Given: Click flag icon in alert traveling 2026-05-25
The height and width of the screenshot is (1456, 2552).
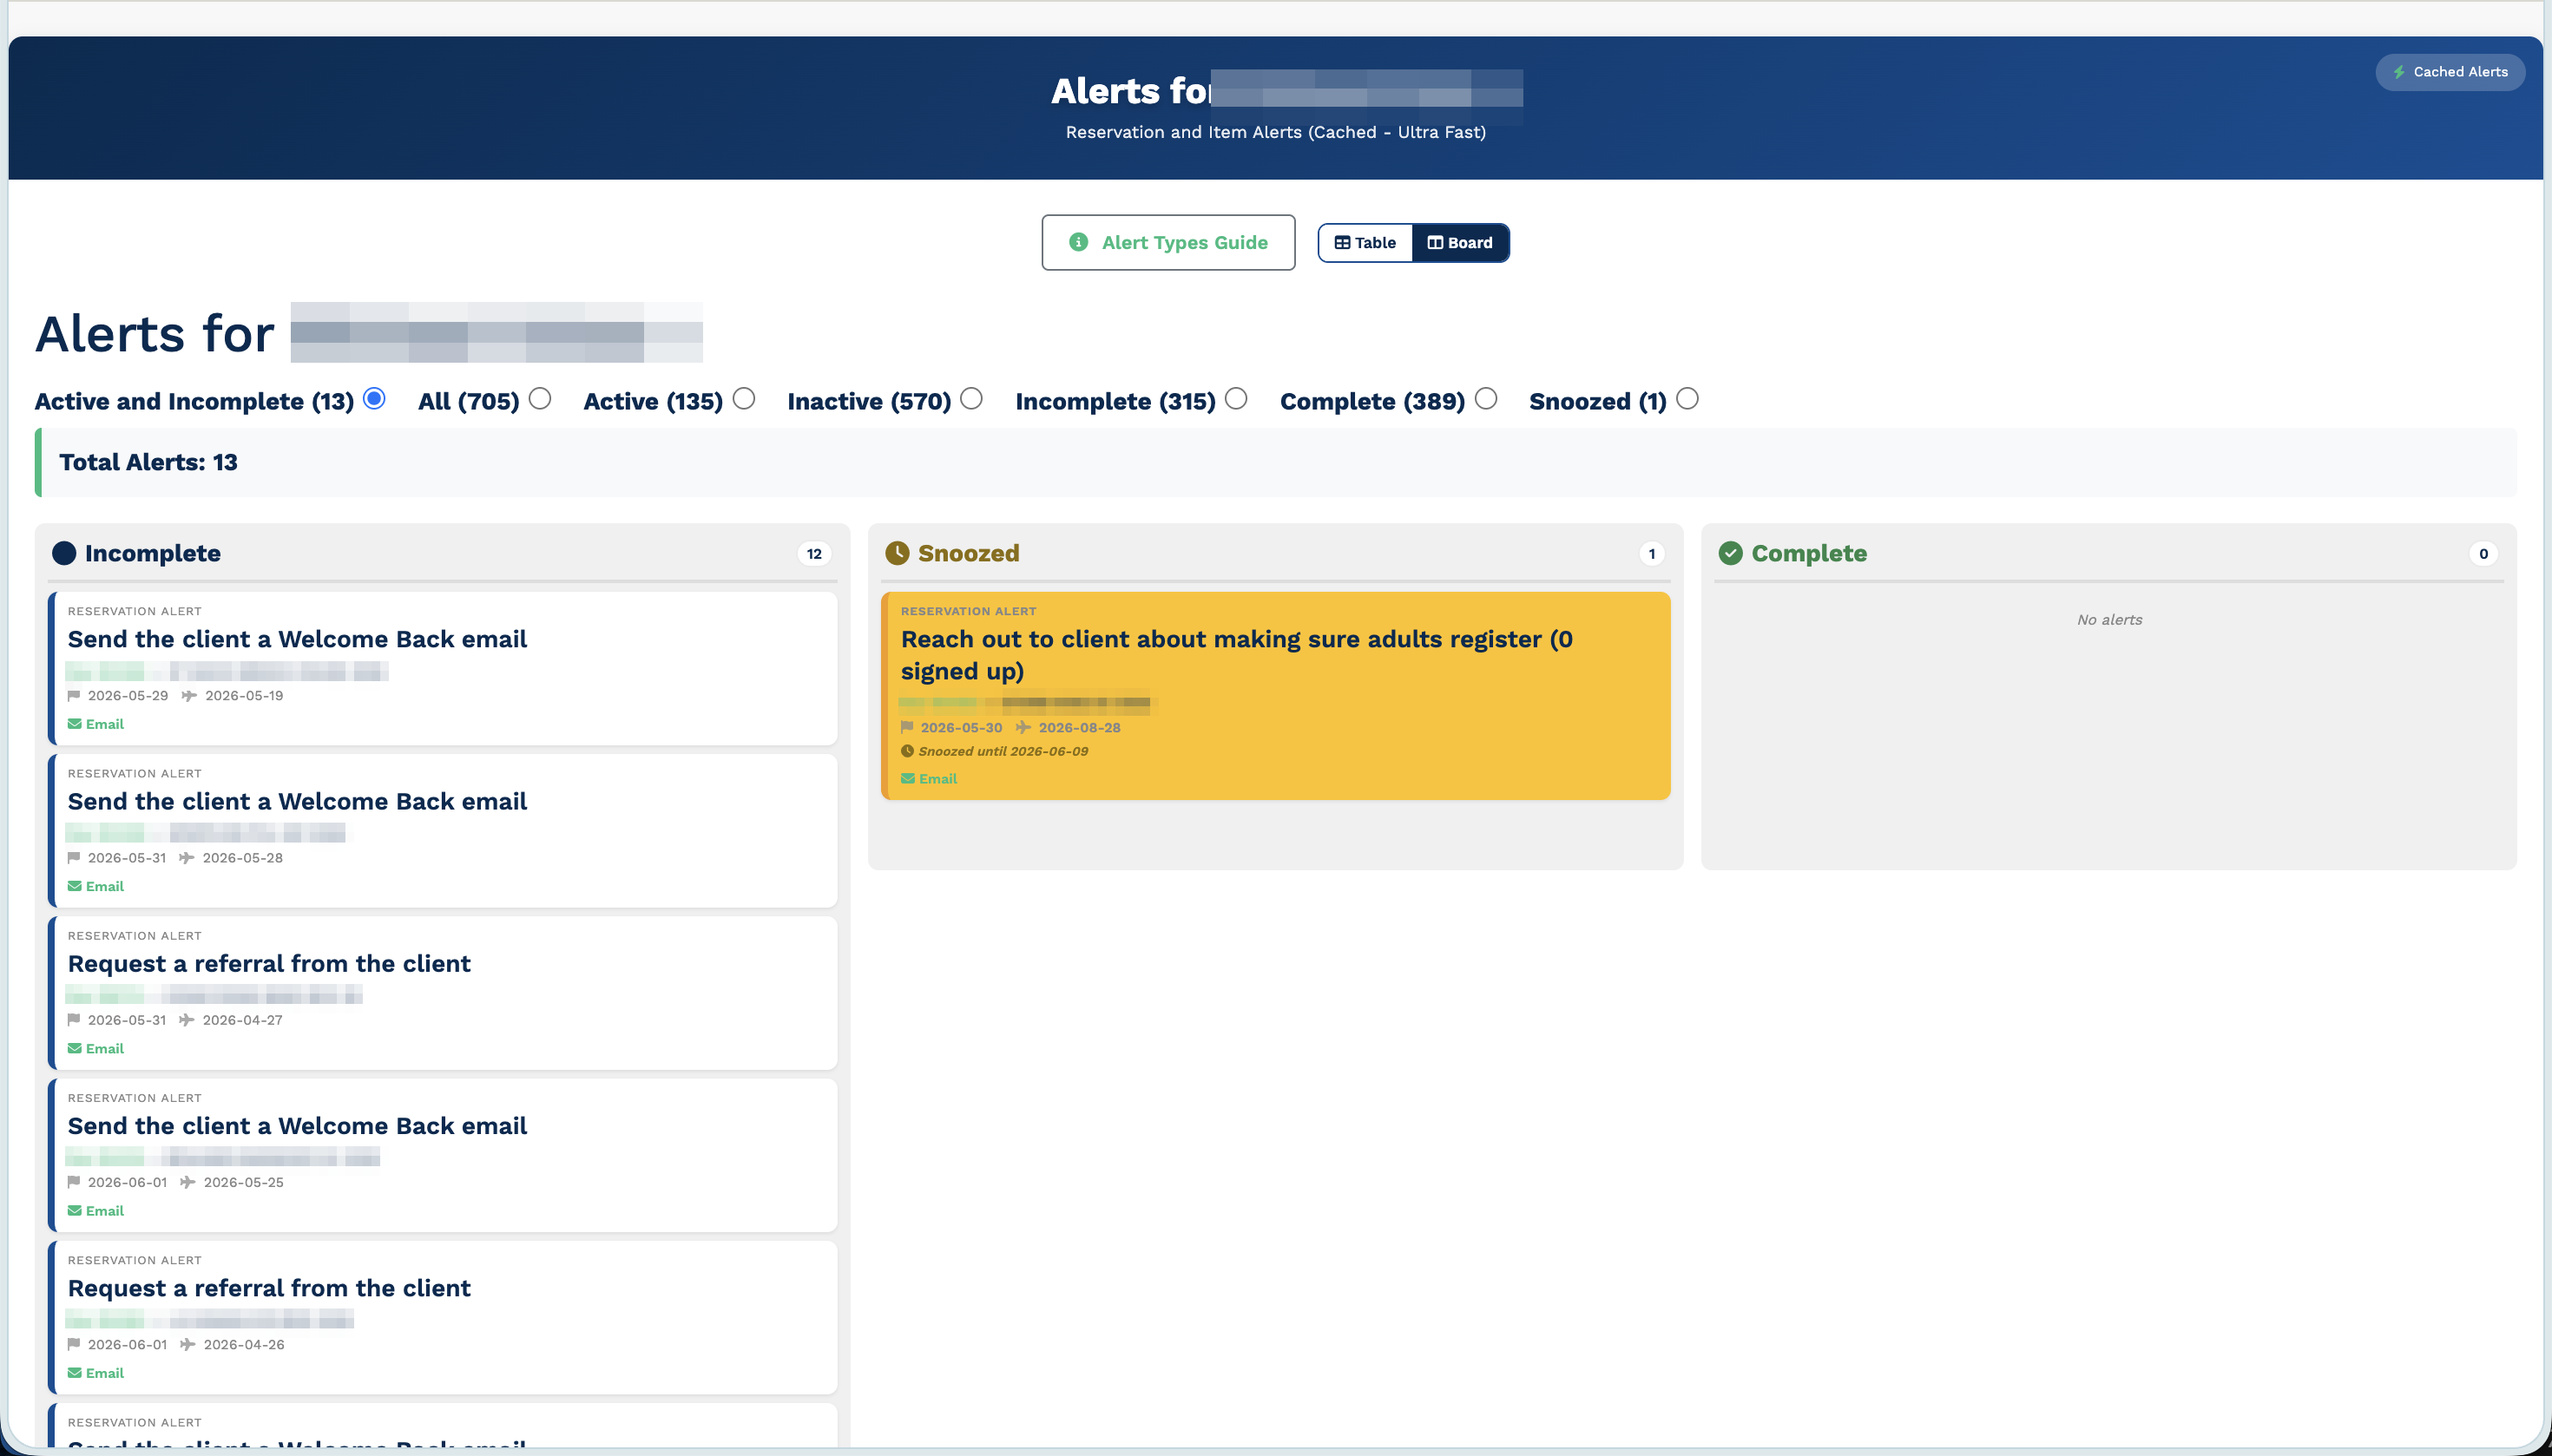Looking at the screenshot, I should point(74,1182).
